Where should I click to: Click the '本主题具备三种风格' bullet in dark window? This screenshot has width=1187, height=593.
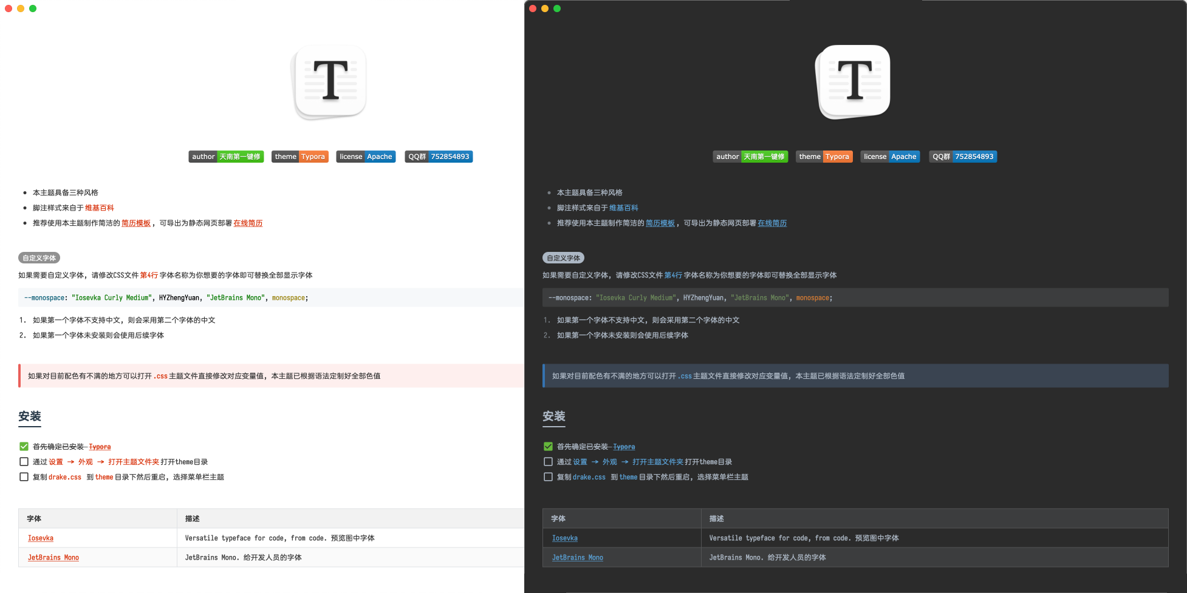point(590,193)
